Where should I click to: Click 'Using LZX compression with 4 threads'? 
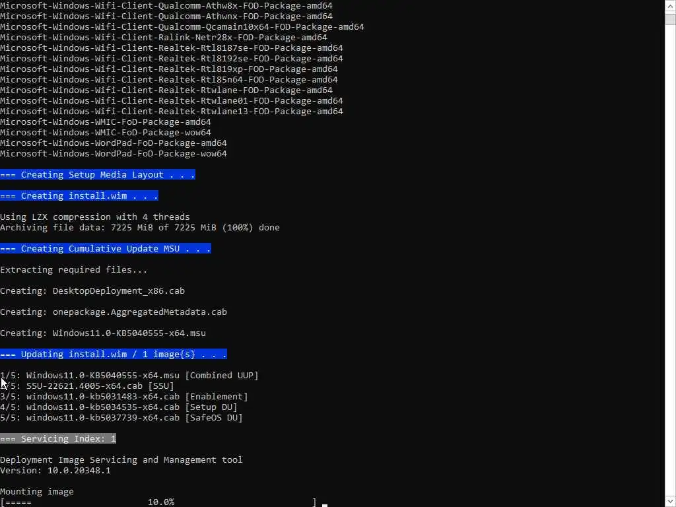coord(95,217)
